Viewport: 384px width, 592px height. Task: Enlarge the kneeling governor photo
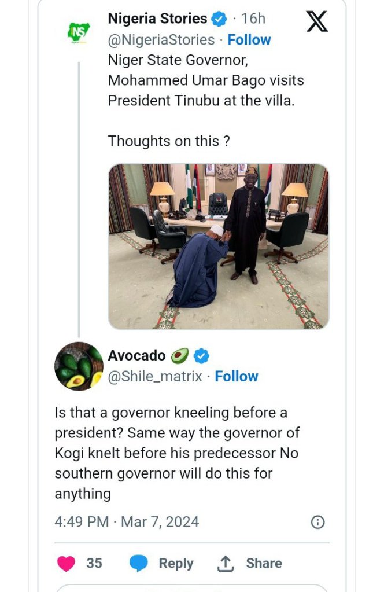(x=218, y=247)
